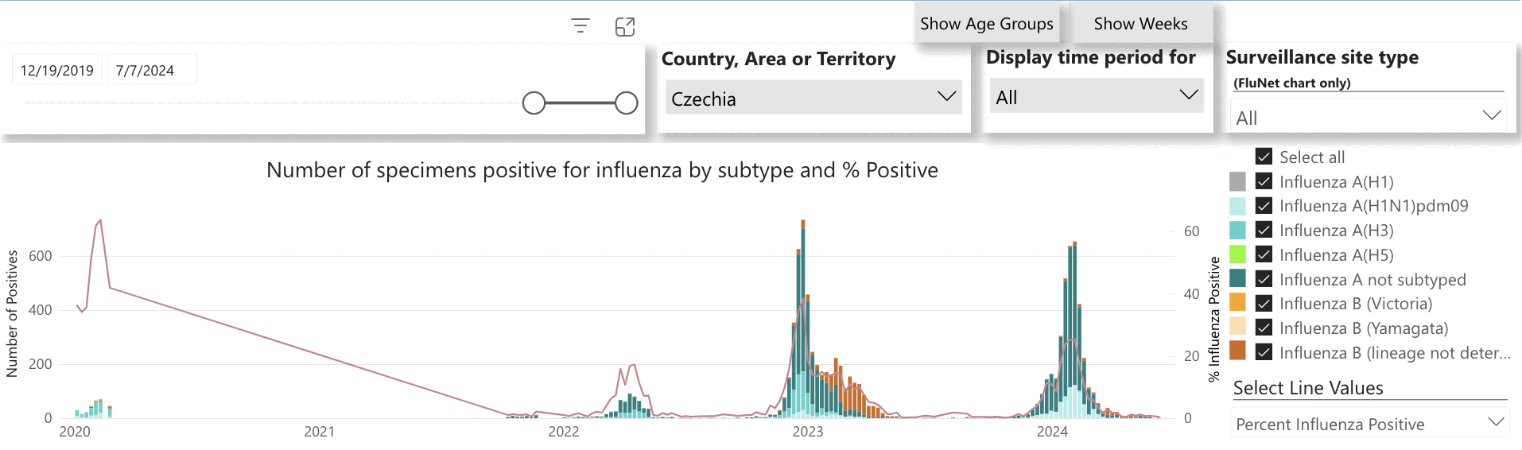The width and height of the screenshot is (1522, 450).
Task: Click the end date field 7/7/2024
Action: 145,70
